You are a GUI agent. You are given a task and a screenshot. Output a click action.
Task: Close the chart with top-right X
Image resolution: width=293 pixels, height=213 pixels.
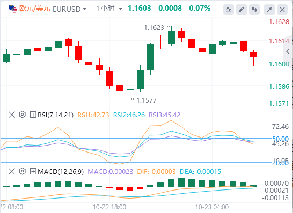pos(282,10)
